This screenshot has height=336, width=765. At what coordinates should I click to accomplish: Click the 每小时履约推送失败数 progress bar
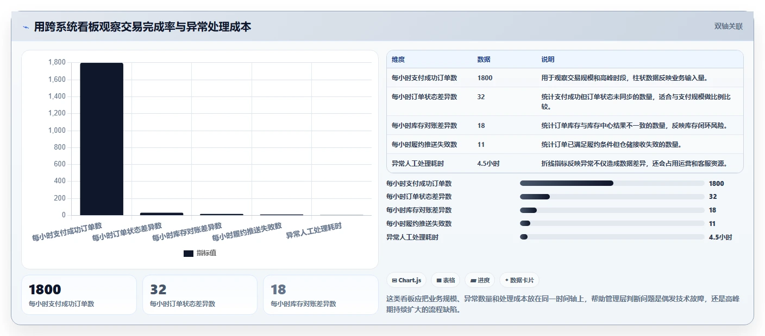pyautogui.click(x=612, y=223)
